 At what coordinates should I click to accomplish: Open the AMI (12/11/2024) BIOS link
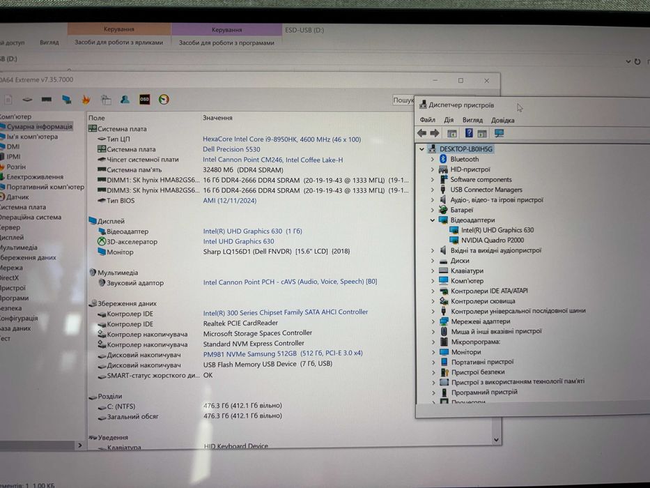pos(230,201)
